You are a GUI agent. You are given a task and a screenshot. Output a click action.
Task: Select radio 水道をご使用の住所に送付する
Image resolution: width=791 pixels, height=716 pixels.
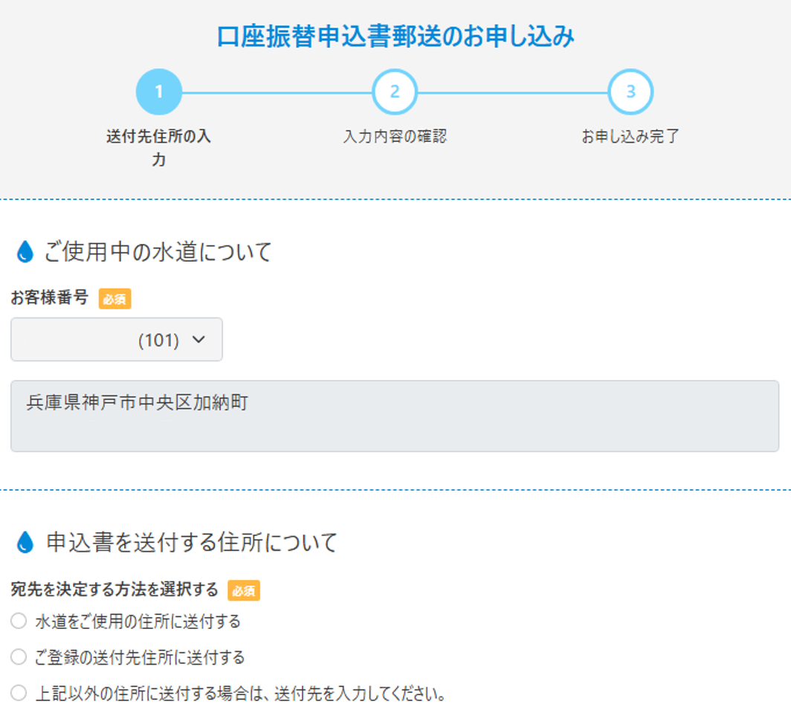pos(19,621)
